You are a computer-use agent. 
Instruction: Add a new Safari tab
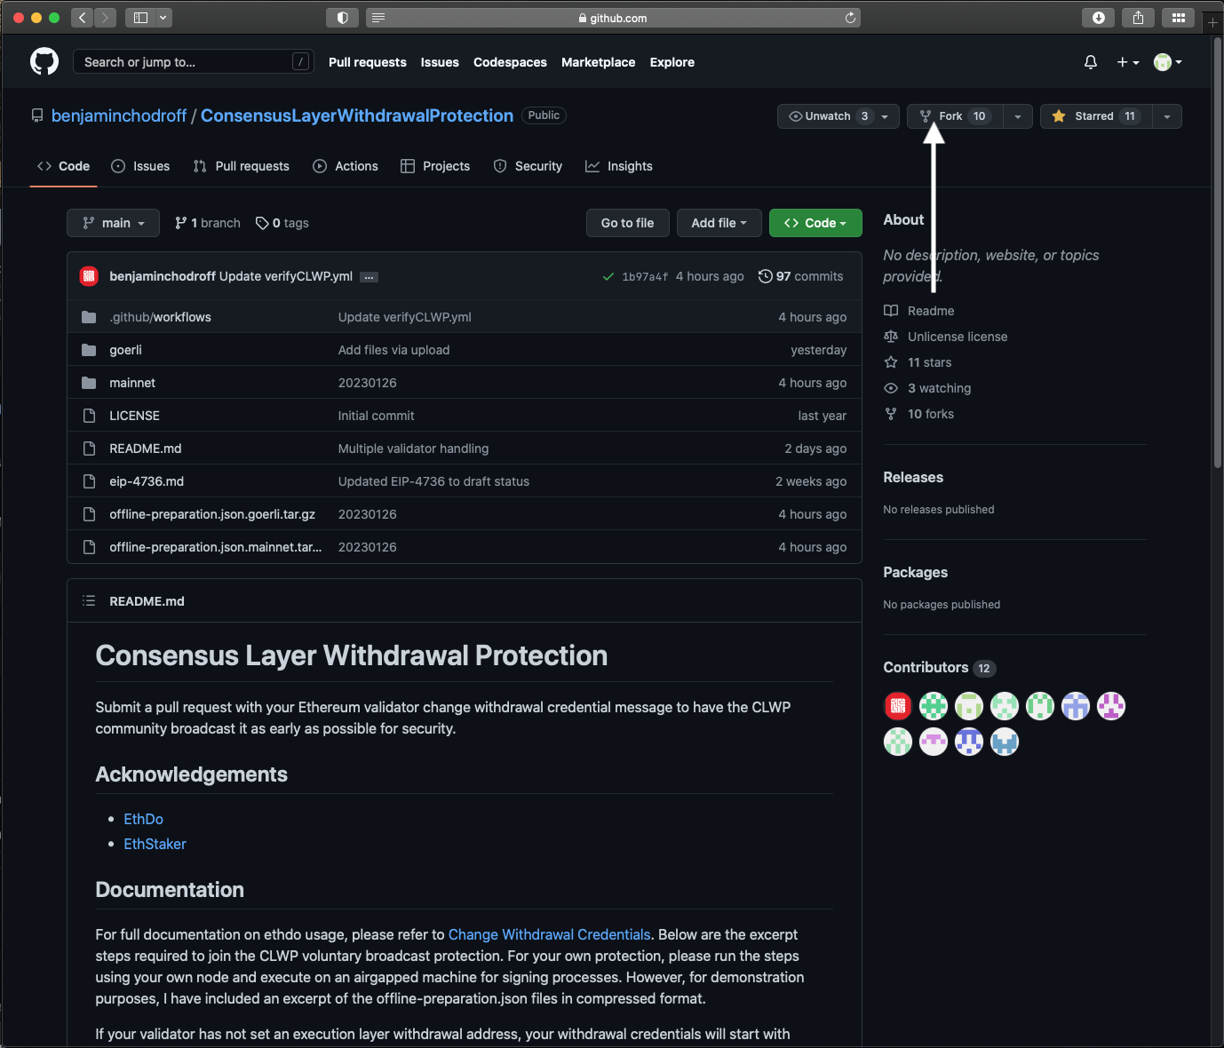coord(1212,22)
